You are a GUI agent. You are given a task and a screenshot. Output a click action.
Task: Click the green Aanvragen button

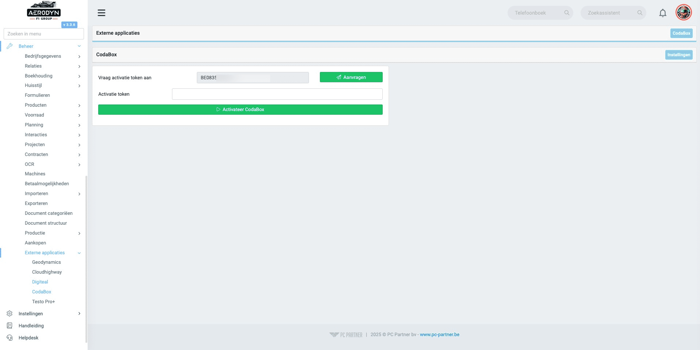[351, 77]
